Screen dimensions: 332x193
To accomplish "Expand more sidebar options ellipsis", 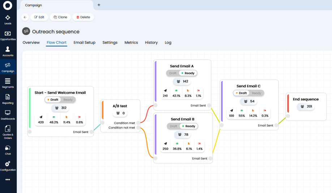I will (x=8, y=180).
